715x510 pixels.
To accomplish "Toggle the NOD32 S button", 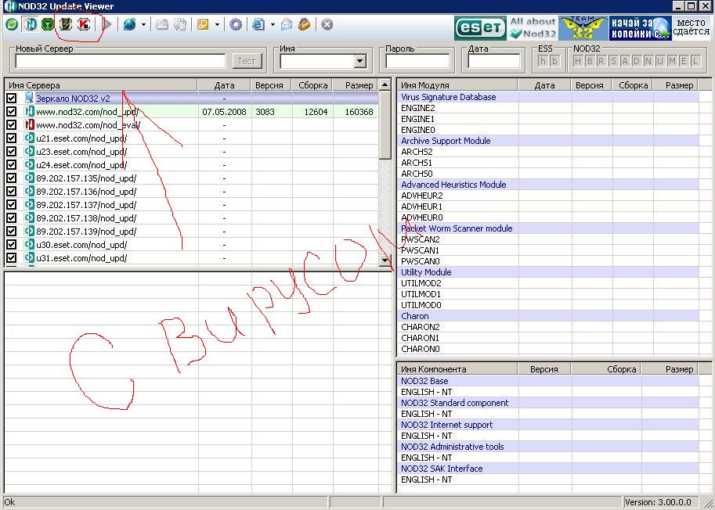I will click(613, 60).
